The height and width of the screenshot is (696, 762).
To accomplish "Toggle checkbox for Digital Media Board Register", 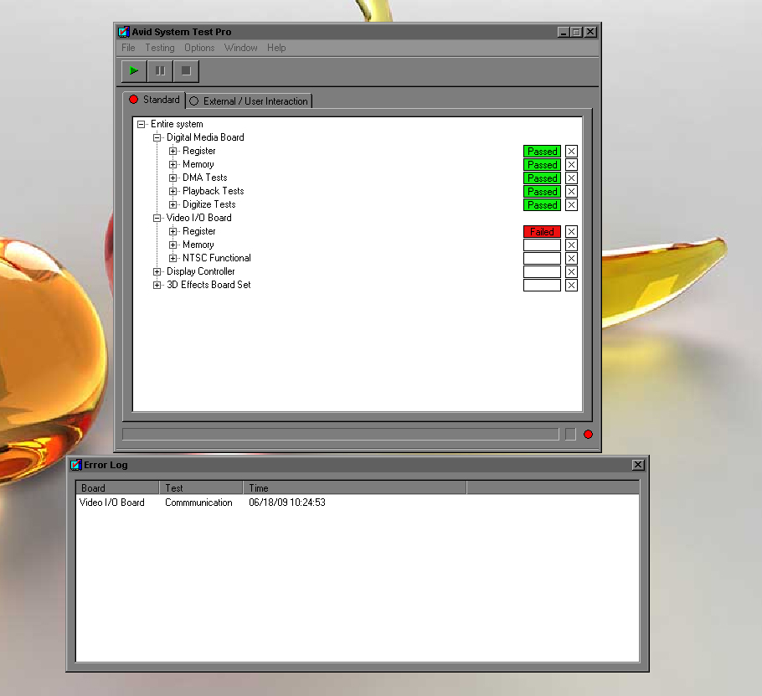I will [571, 151].
